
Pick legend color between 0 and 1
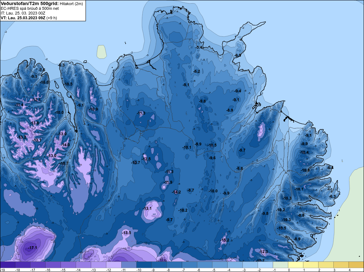[x=296, y=265]
